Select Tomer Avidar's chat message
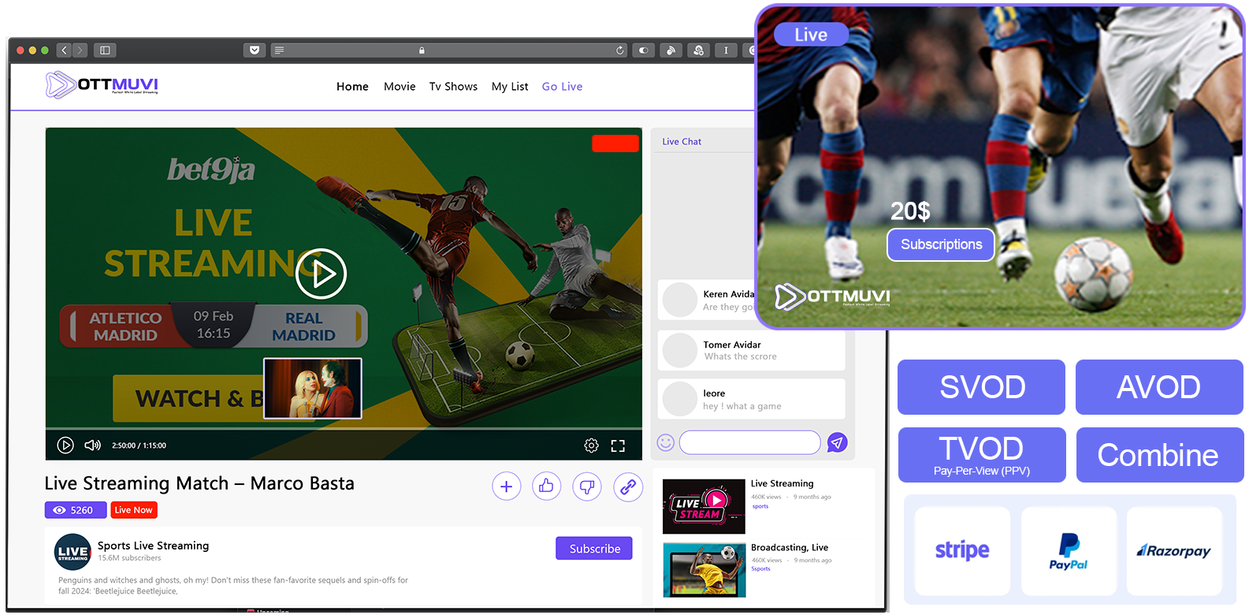The height and width of the screenshot is (615, 1249). (x=752, y=351)
